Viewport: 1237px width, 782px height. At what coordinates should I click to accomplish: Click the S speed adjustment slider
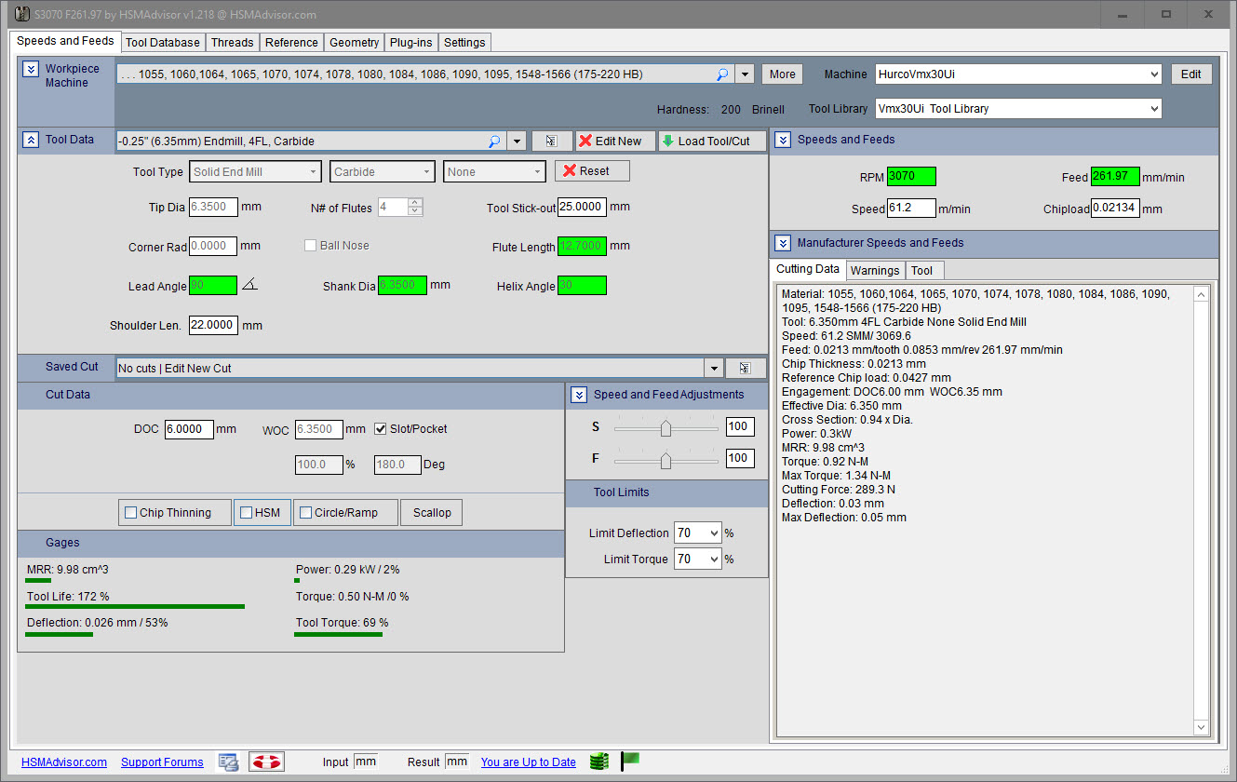(666, 427)
